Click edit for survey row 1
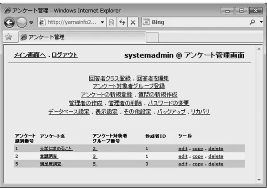 point(183,149)
